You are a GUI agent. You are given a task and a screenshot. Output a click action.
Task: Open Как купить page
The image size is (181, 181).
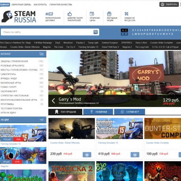coord(40,5)
